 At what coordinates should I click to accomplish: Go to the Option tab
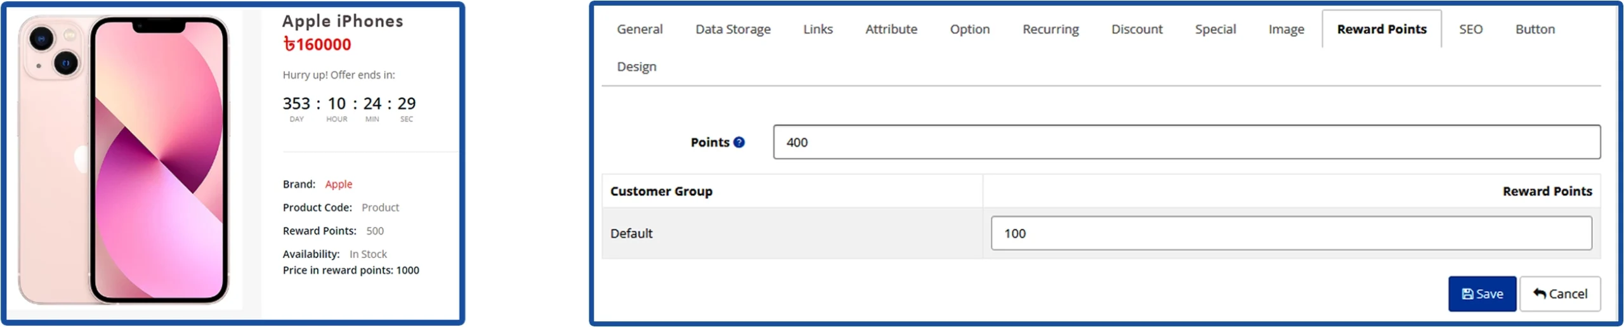pos(969,29)
